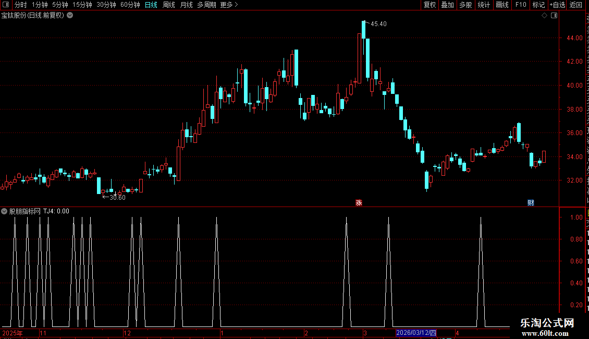Click the 复权 button
This screenshot has width=589, height=339.
click(430, 5)
